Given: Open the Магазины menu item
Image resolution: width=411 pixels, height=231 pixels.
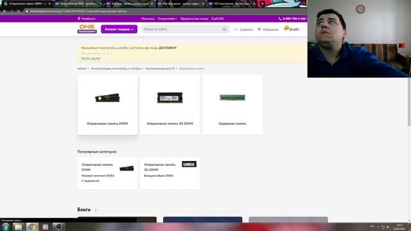Looking at the screenshot, I should (x=148, y=19).
